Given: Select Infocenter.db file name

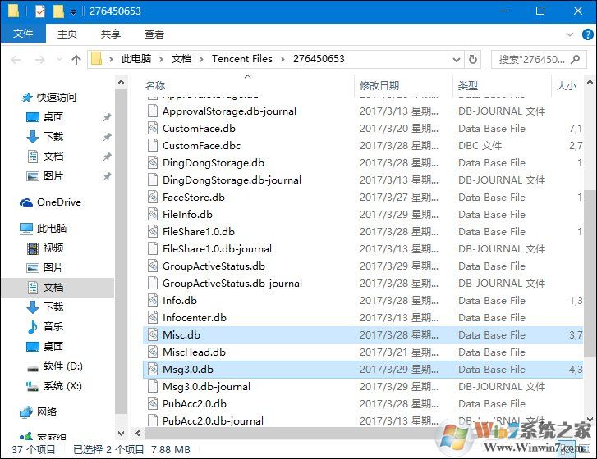Looking at the screenshot, I should [194, 318].
